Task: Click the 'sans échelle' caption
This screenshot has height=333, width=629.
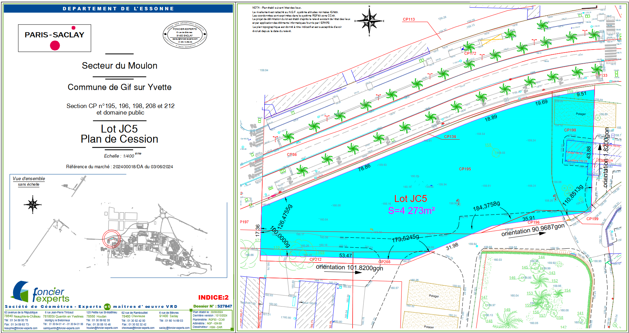Action: pos(29,184)
